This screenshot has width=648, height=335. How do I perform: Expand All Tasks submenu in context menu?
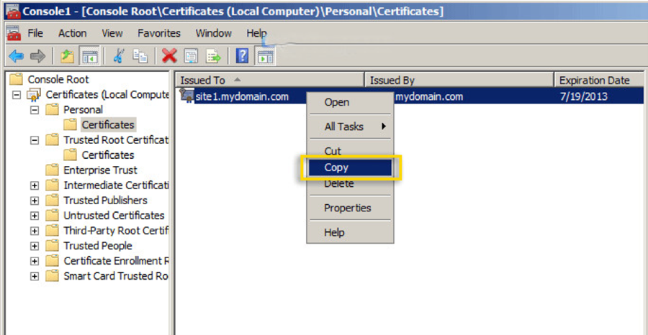[x=350, y=127]
